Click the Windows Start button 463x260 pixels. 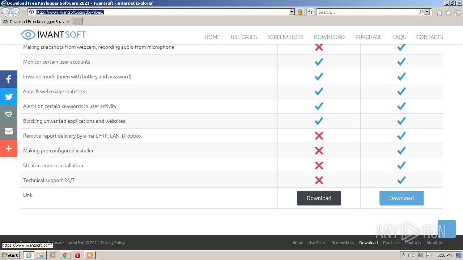pos(10,255)
